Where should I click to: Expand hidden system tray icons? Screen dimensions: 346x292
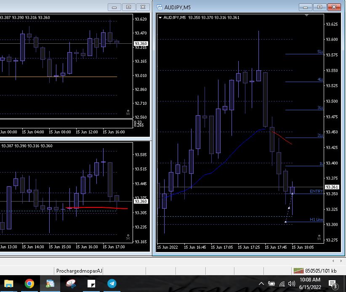(261, 284)
